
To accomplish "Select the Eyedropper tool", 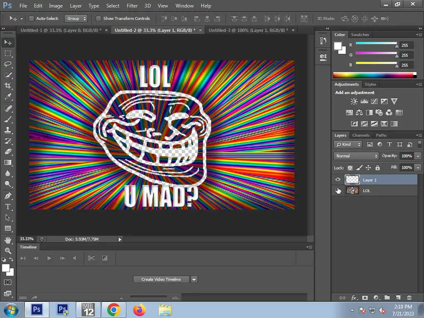I will click(8, 96).
